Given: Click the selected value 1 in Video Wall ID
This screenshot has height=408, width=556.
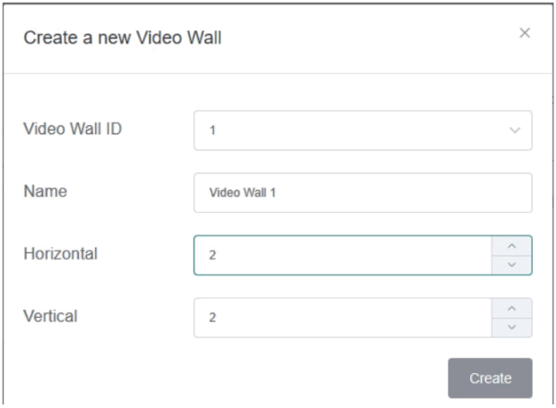Looking at the screenshot, I should pos(213,131).
